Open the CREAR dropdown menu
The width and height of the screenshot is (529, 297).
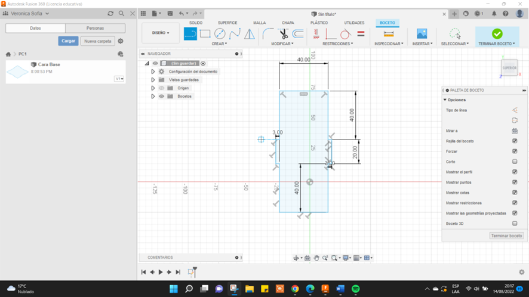click(x=219, y=44)
